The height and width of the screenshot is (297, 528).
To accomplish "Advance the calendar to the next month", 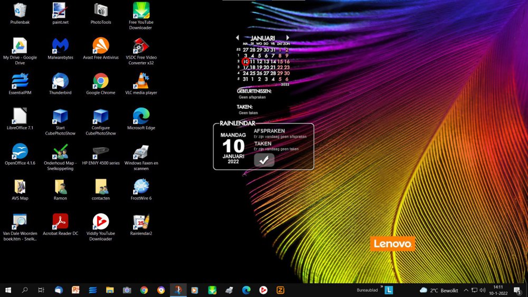I will (287, 38).
